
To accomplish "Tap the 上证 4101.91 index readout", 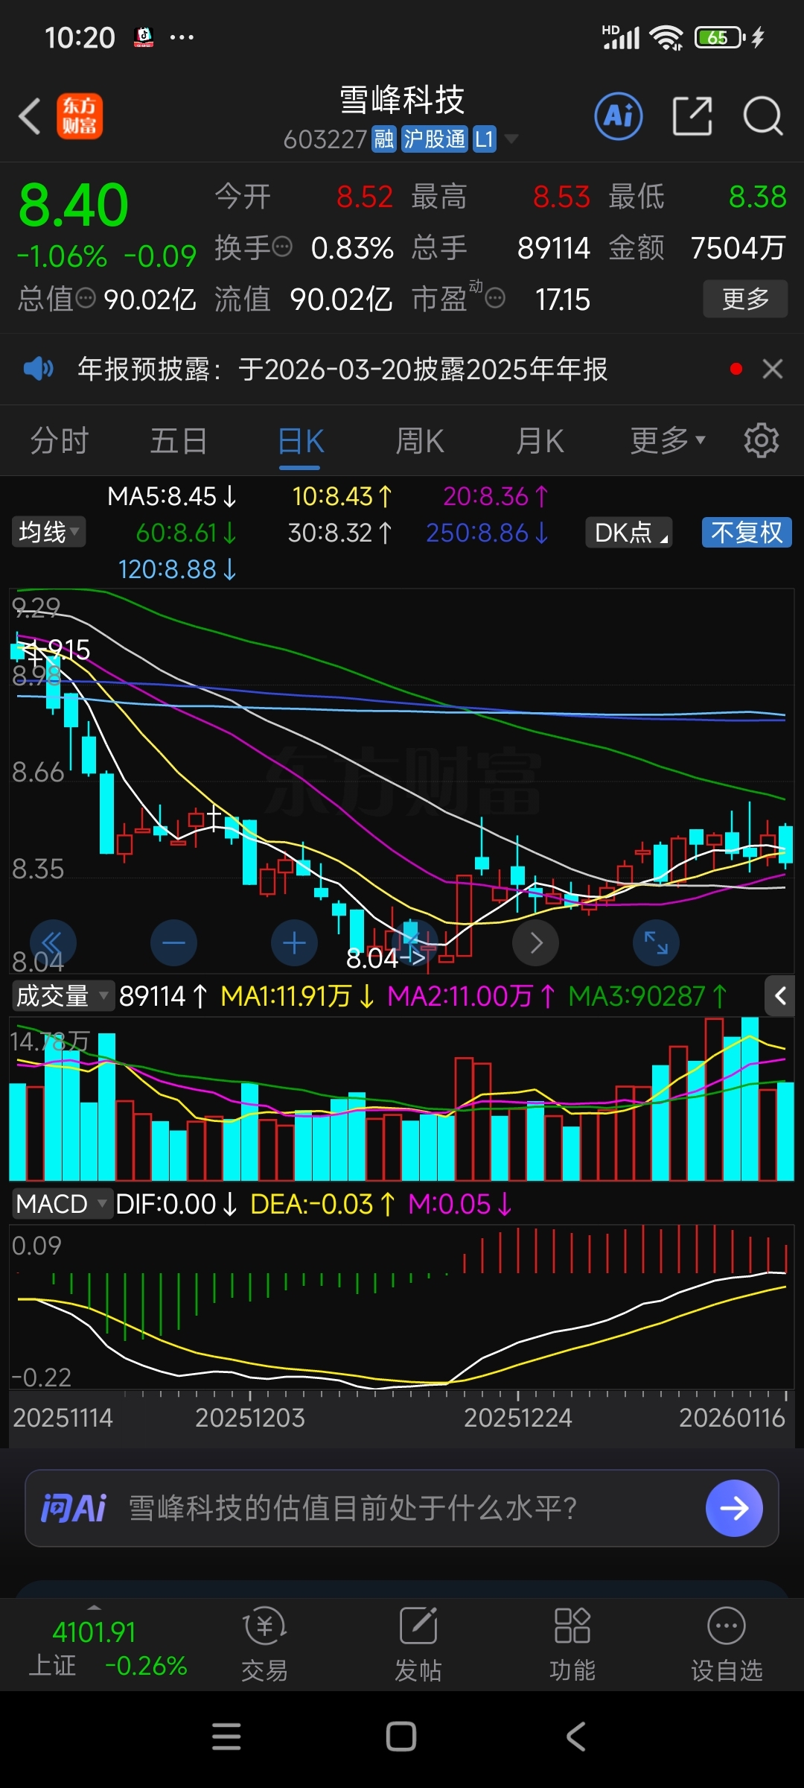I will [x=95, y=1632].
